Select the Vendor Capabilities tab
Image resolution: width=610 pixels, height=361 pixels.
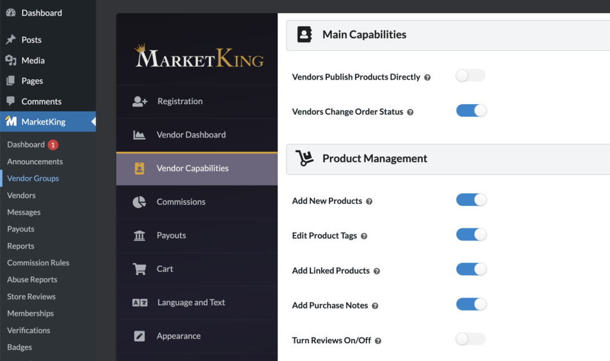pyautogui.click(x=197, y=168)
